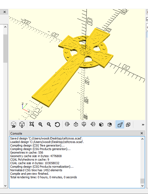Click 'Compile and preview finished.' line
Screen dimensions: 148x194
30,174
